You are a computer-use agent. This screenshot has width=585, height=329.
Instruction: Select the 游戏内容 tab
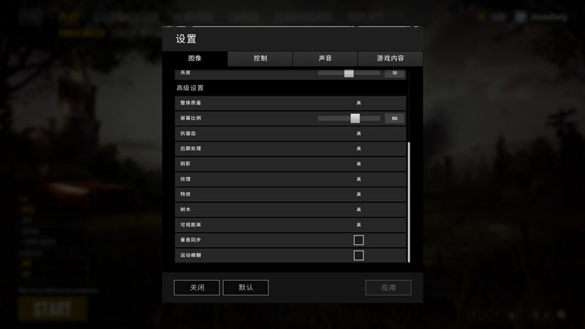point(390,58)
